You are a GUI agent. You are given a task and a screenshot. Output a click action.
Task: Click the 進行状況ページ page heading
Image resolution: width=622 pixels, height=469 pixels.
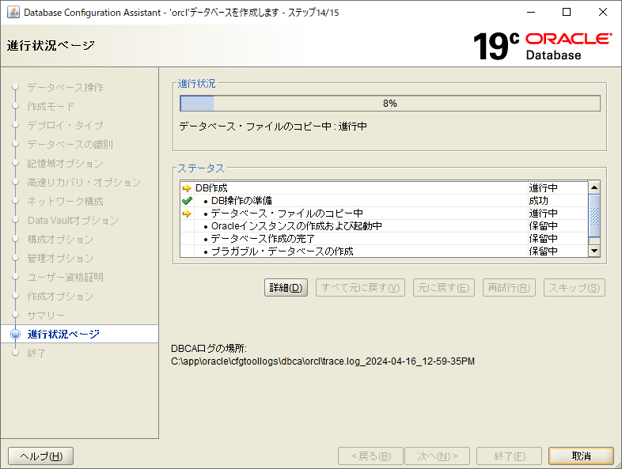click(x=51, y=46)
